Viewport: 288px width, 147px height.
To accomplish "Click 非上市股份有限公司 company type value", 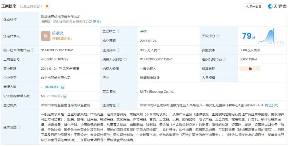I will (56, 78).
